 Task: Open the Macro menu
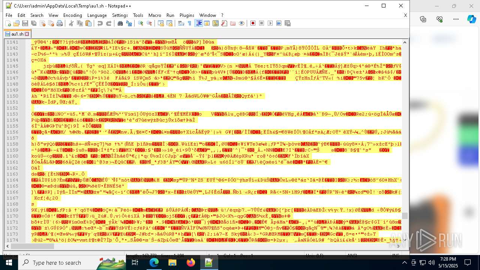click(x=155, y=15)
